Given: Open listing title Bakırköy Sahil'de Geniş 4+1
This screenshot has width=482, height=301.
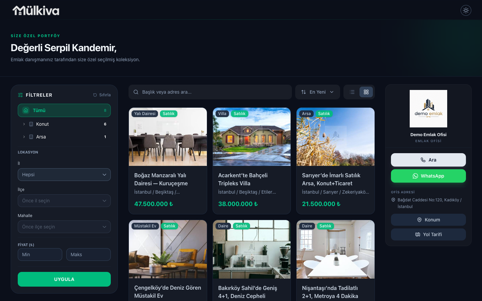Looking at the screenshot, I should [x=248, y=292].
